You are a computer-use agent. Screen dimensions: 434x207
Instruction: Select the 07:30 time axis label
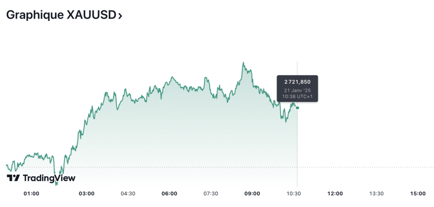point(211,193)
